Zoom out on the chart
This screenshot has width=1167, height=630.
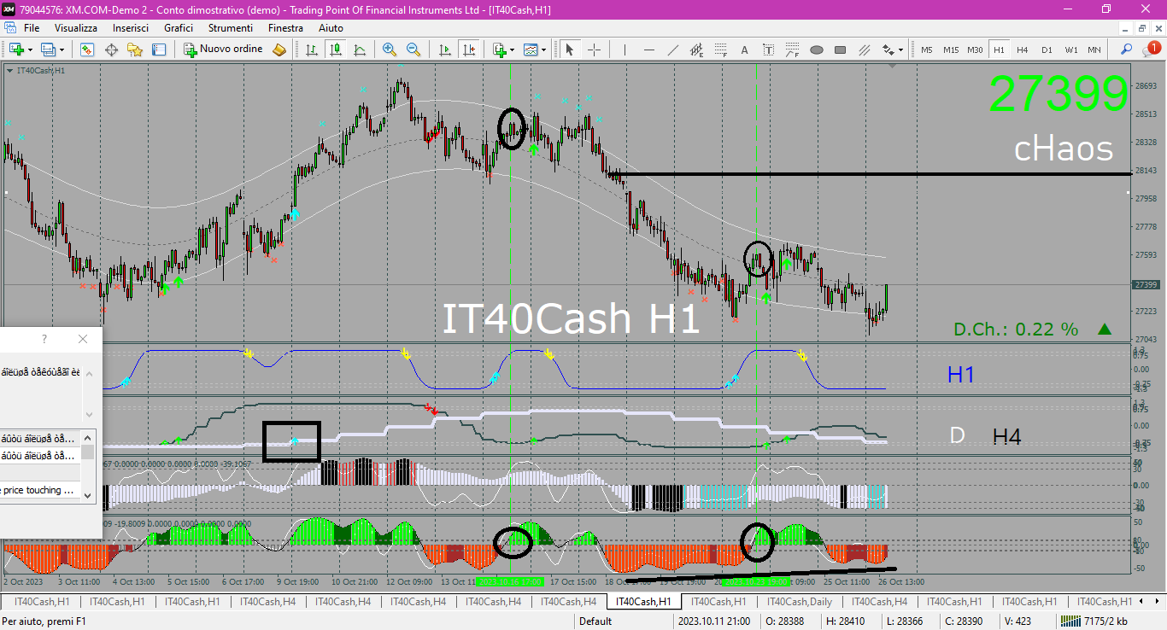point(413,50)
